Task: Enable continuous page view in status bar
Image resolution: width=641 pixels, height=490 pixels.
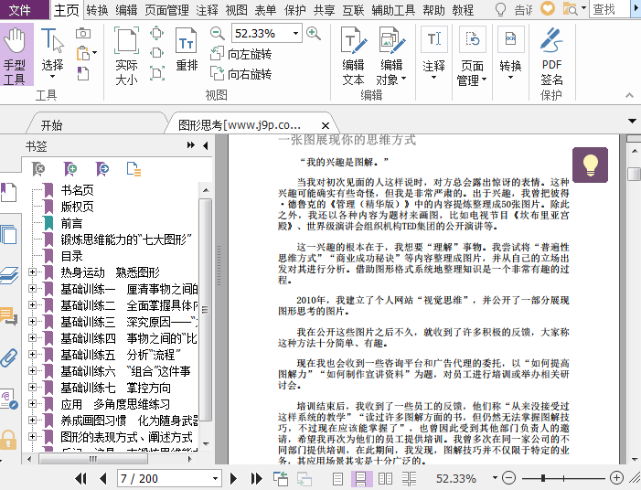Action: tap(361, 478)
